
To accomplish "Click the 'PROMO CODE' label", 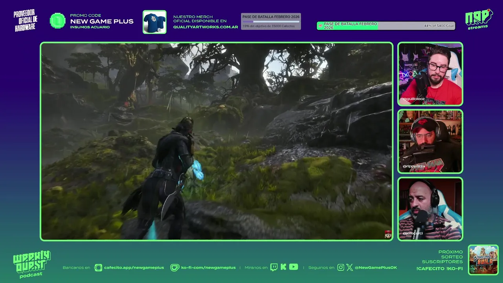I will 85,15.
